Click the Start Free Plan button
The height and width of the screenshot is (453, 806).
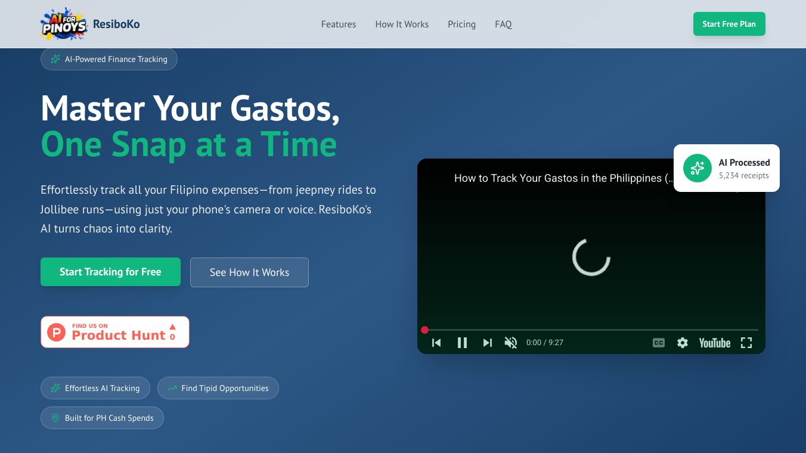click(x=729, y=24)
